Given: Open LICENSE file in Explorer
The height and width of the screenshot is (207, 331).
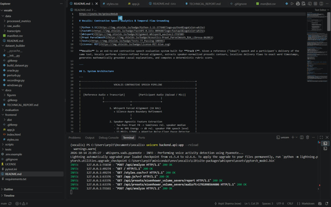Looking at the screenshot, I should coord(11,164).
